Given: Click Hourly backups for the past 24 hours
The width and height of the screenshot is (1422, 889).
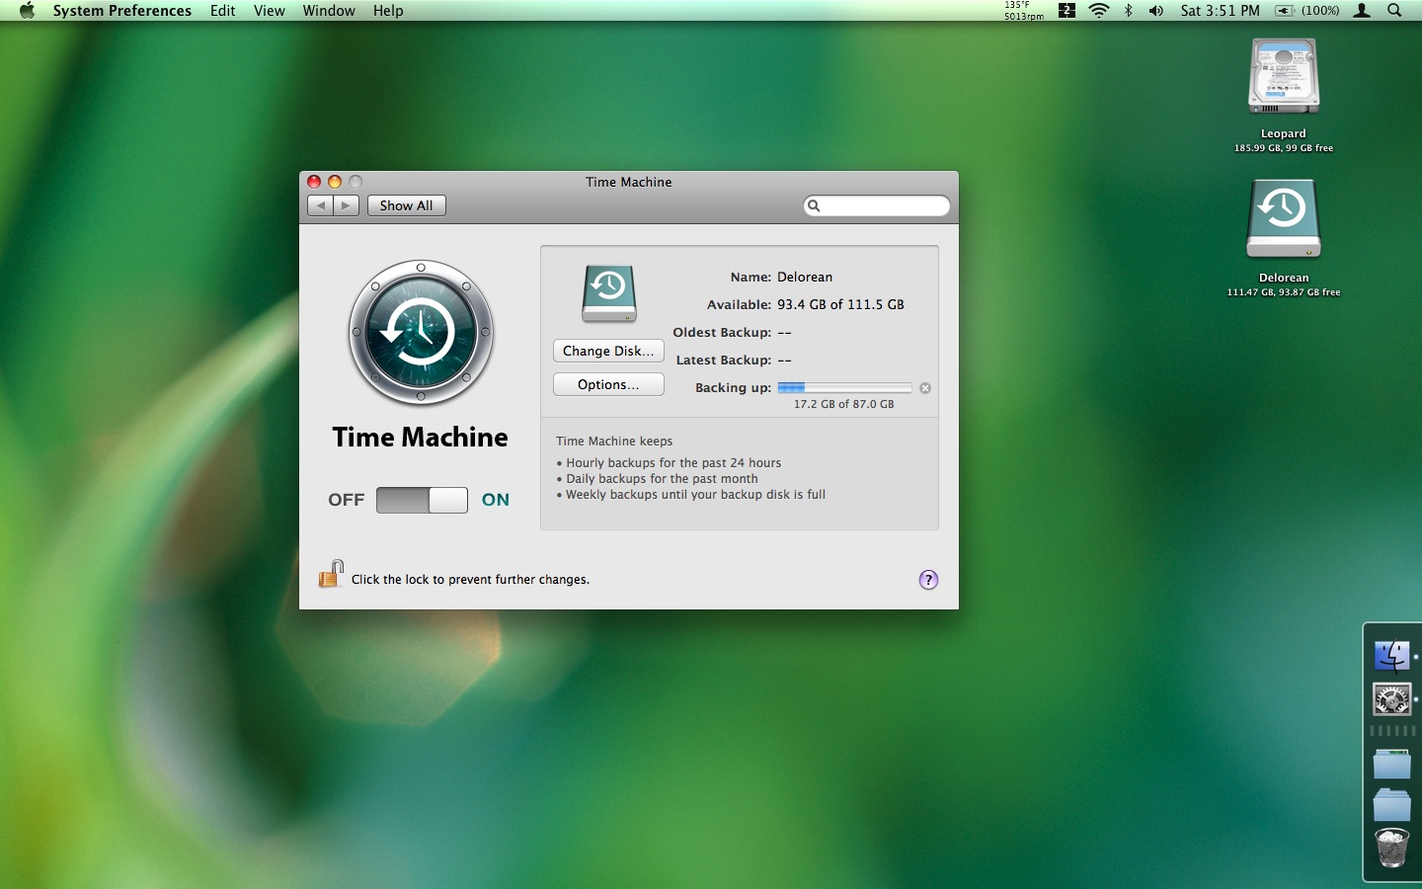Looking at the screenshot, I should coord(673,462).
